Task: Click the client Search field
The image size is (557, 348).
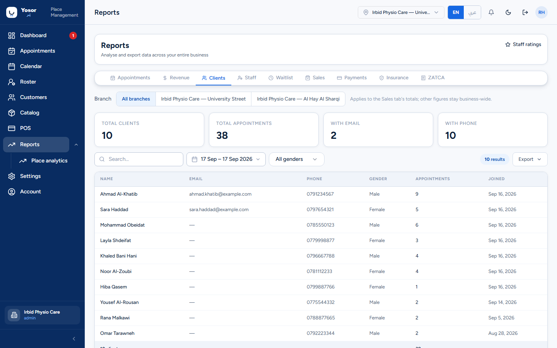Action: coord(139,159)
